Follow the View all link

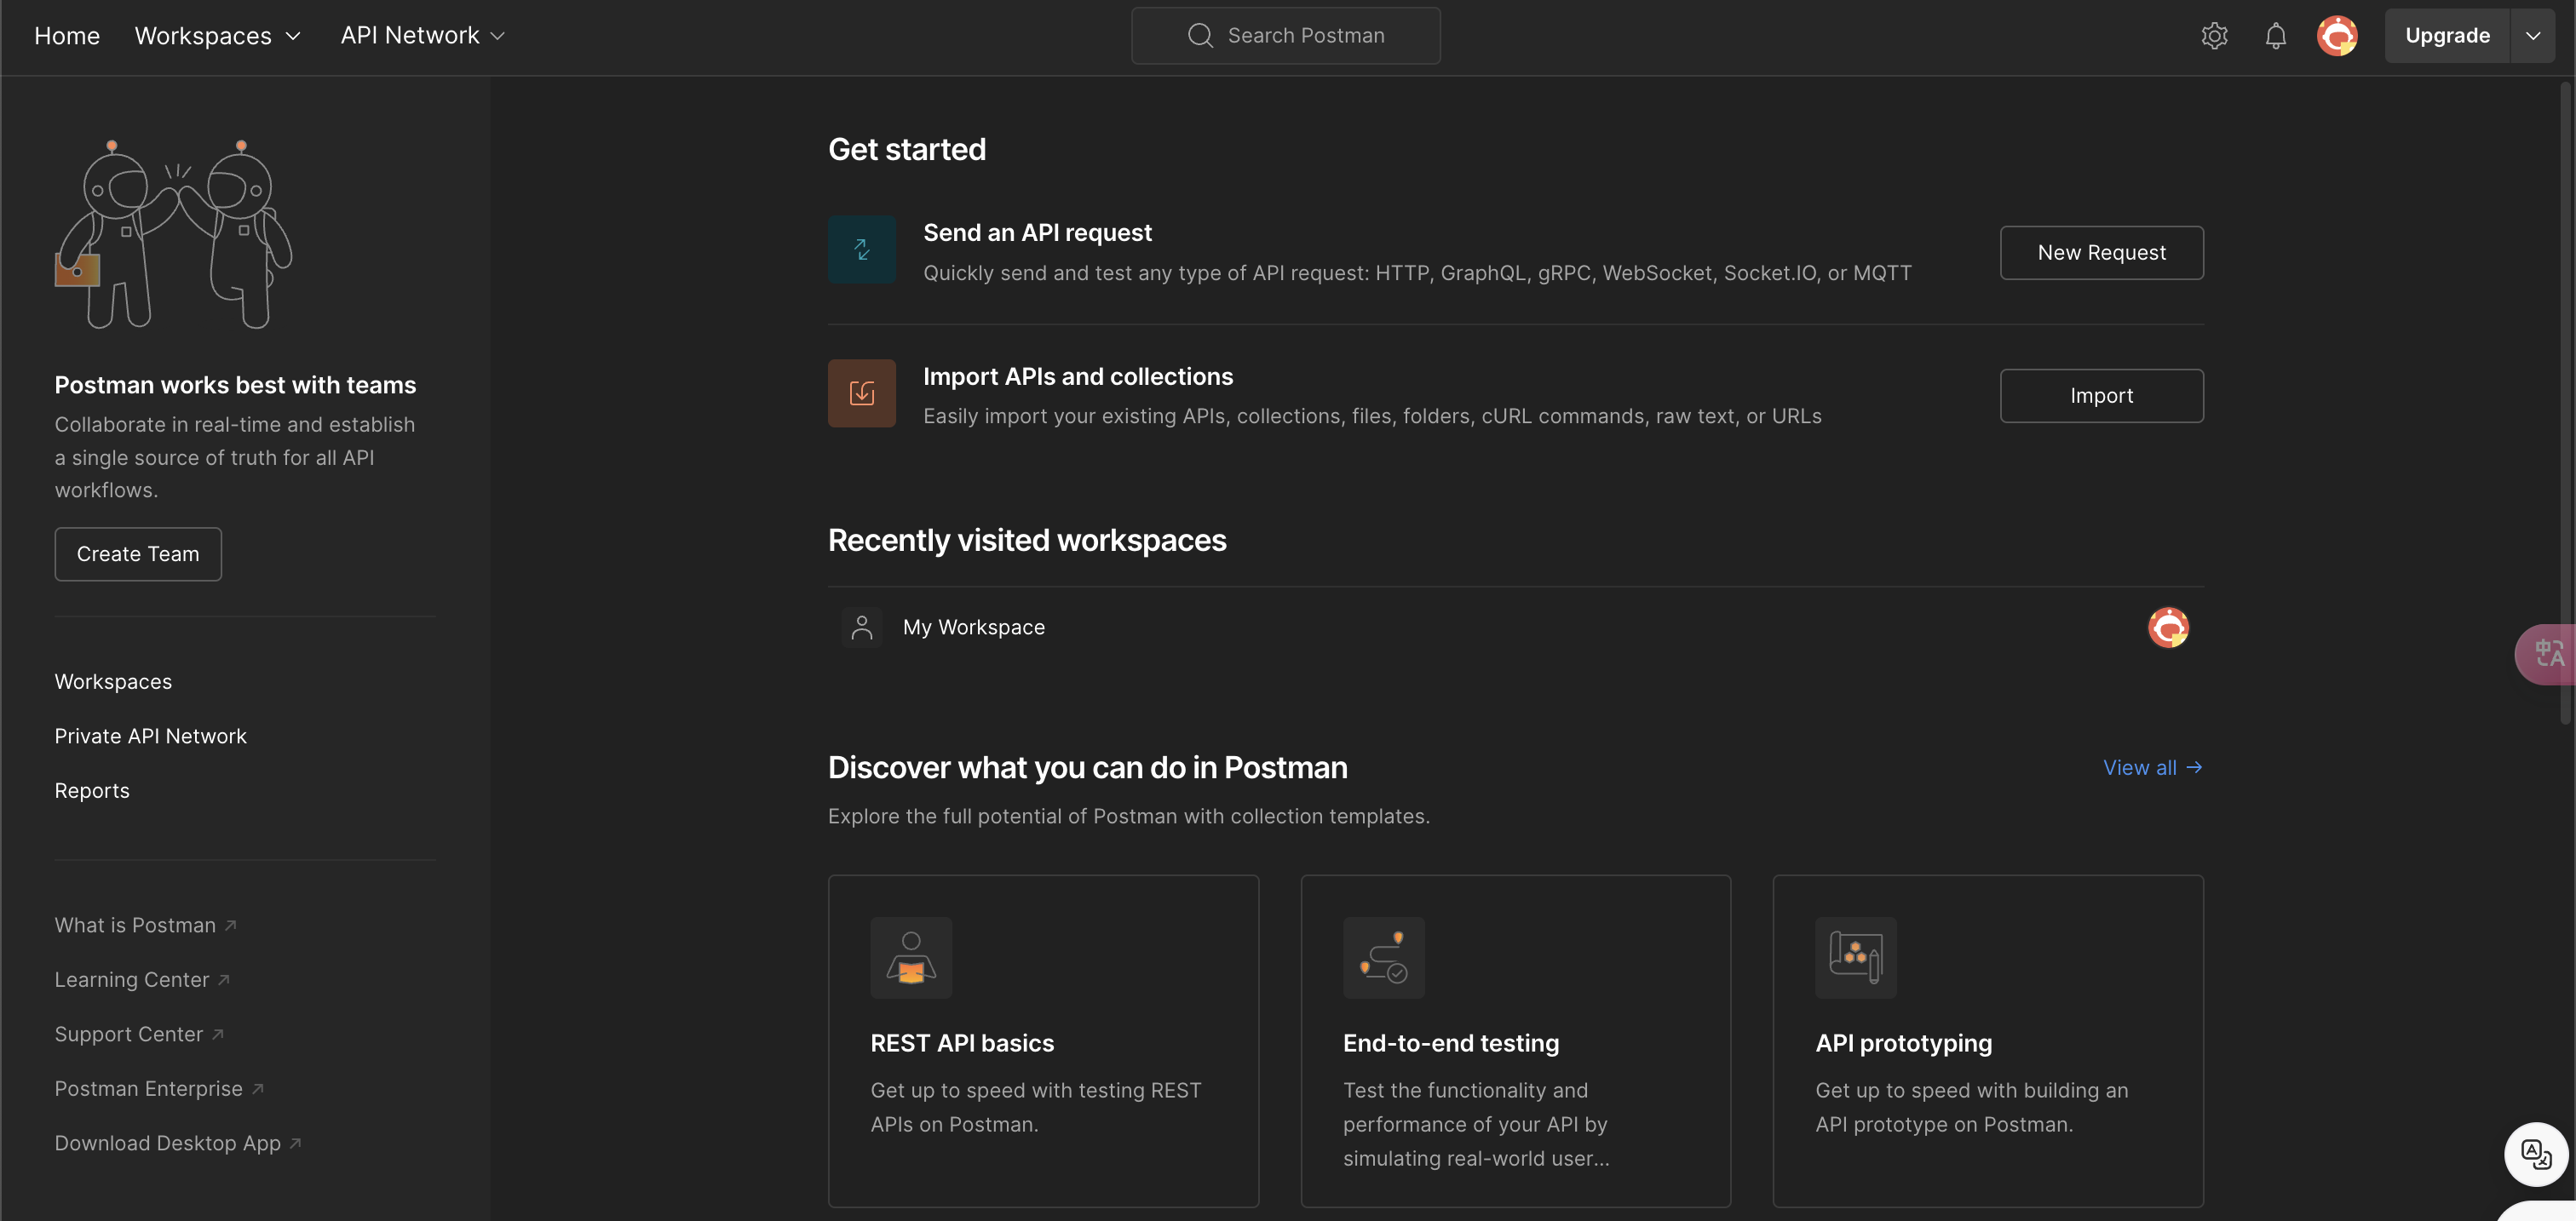click(x=2151, y=767)
